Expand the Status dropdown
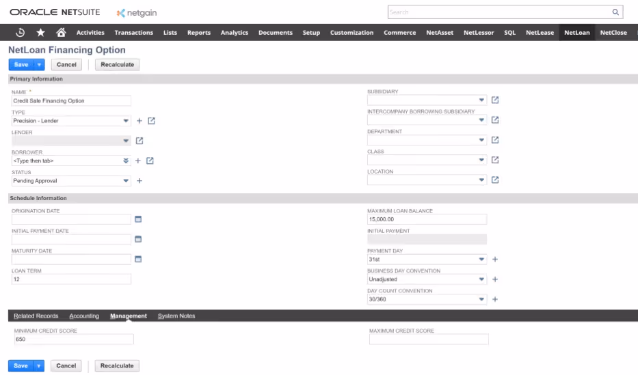The height and width of the screenshot is (375, 638). pyautogui.click(x=126, y=181)
